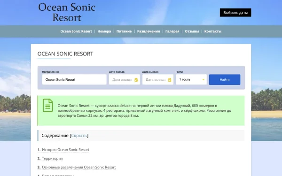The image size is (282, 176).
Task: Click the check-in date calendar icon
Action: 136,80
